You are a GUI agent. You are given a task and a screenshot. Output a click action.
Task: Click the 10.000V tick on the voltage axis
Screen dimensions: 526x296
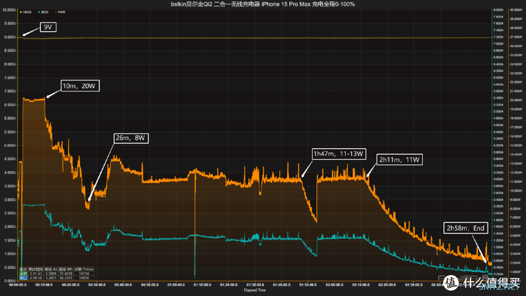tap(9, 10)
